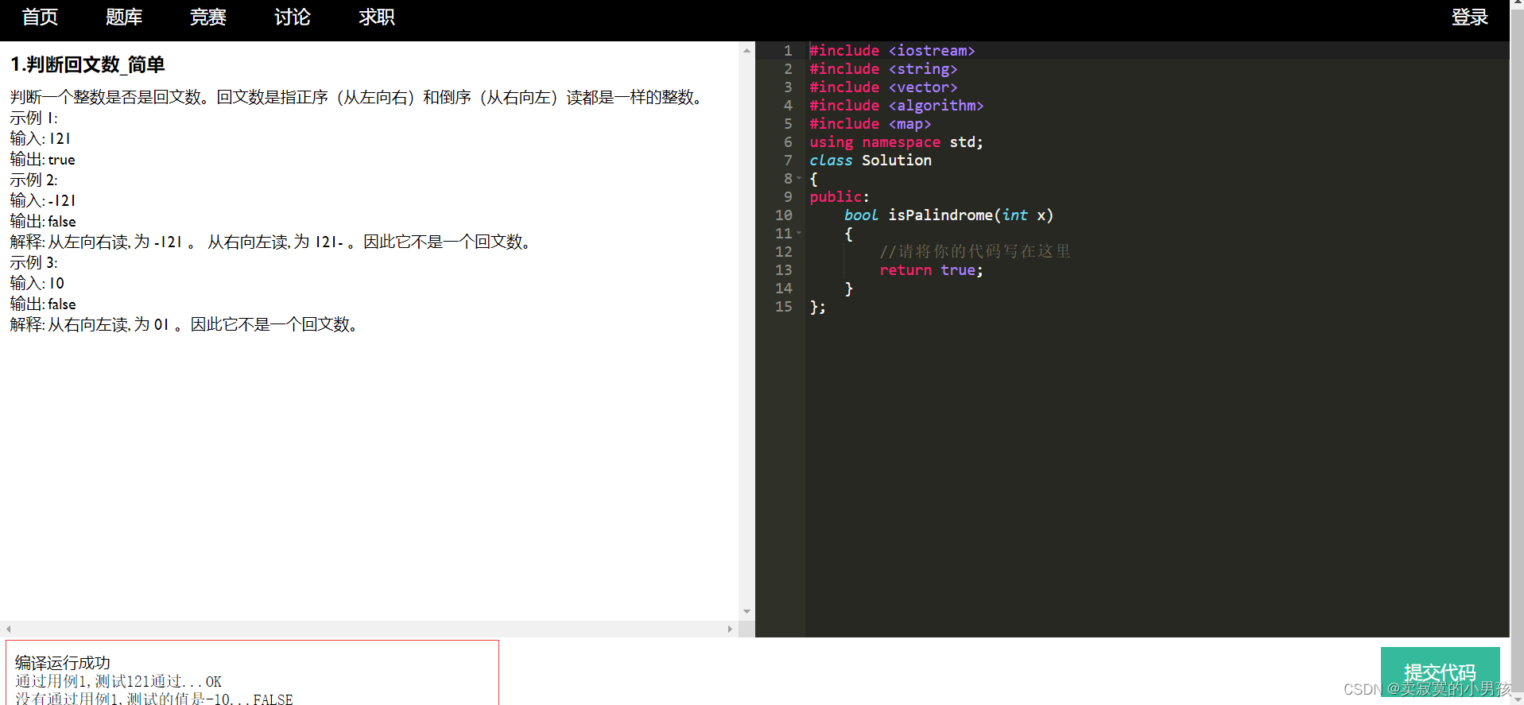Click the comment //请将你的代码写在这里

[x=975, y=252]
